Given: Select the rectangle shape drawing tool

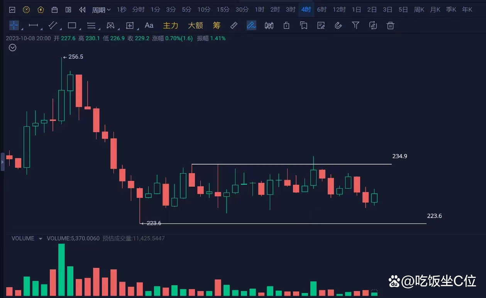Looking at the screenshot, I should (72, 26).
